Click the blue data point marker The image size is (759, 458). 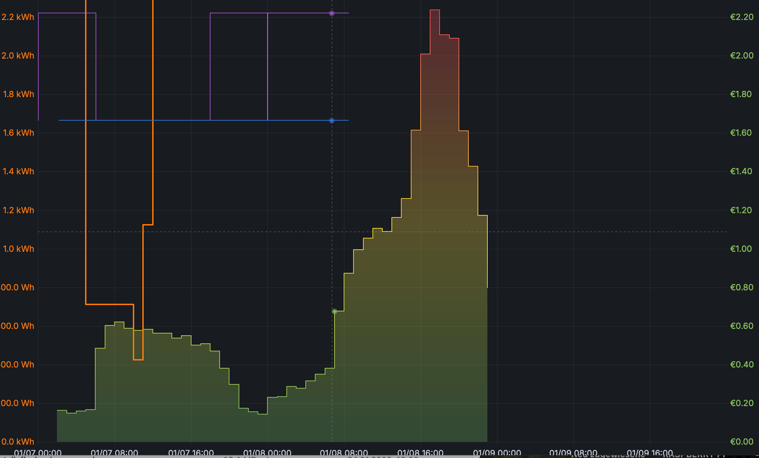pos(332,121)
